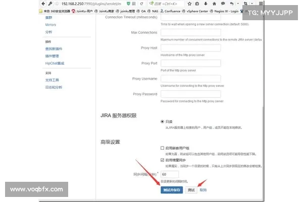Click the 测试 button
Viewport: 303px width, 202px height.
(x=191, y=190)
